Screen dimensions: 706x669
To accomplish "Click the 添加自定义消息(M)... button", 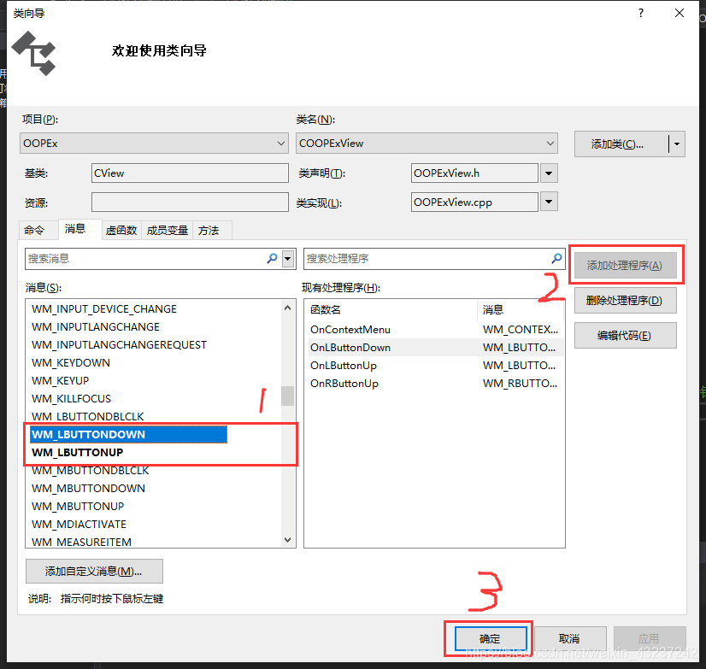I will (94, 572).
